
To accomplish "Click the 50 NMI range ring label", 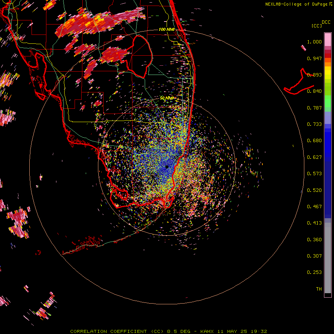I will pos(167,98).
